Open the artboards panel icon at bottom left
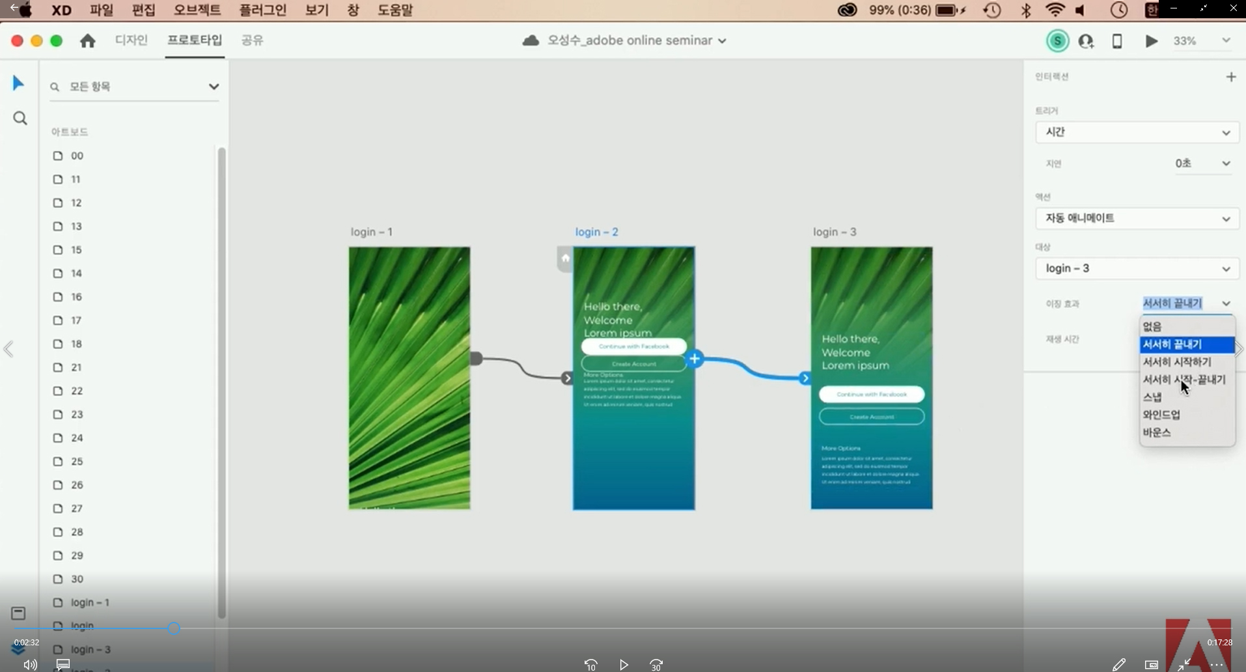Image resolution: width=1246 pixels, height=672 pixels. tap(18, 613)
